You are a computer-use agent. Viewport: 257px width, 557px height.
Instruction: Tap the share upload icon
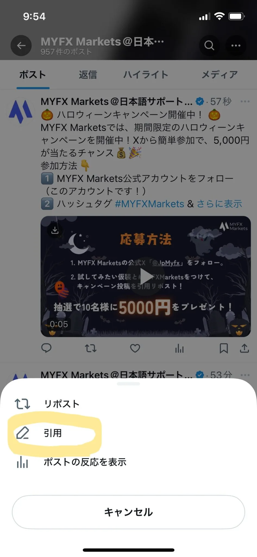[244, 348]
